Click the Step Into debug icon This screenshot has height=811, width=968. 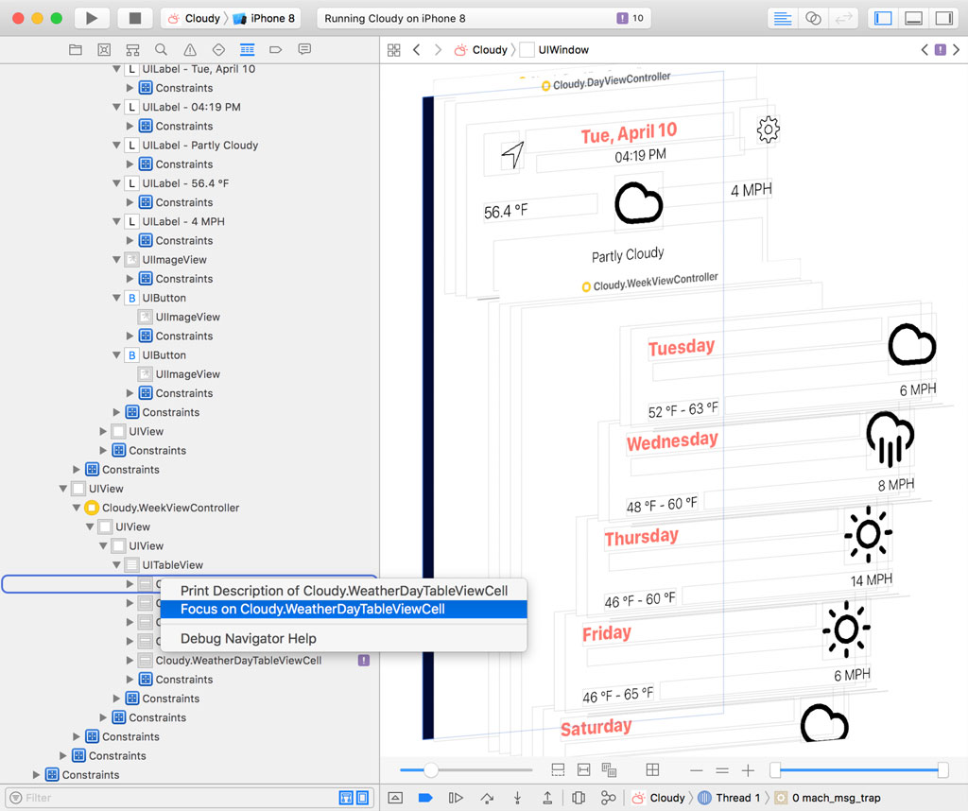[x=516, y=797]
